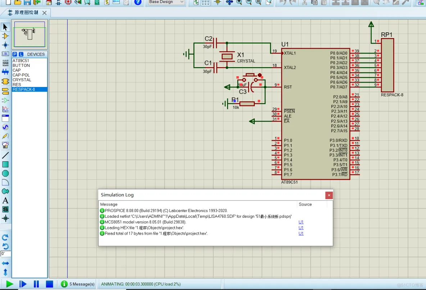The height and width of the screenshot is (290, 426).
Task: Select the Selection Mode arrow tool
Action: coord(5,27)
